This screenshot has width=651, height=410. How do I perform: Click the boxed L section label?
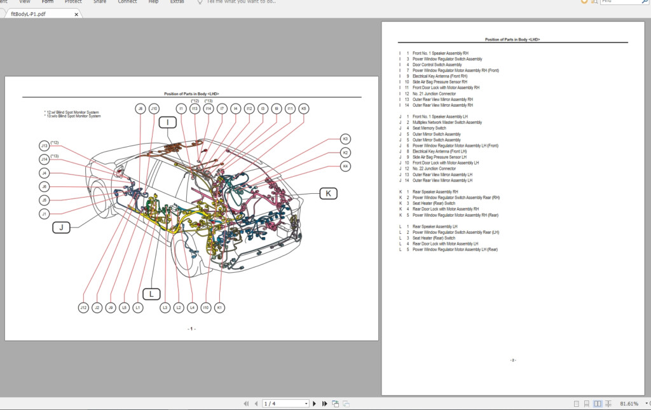(151, 294)
